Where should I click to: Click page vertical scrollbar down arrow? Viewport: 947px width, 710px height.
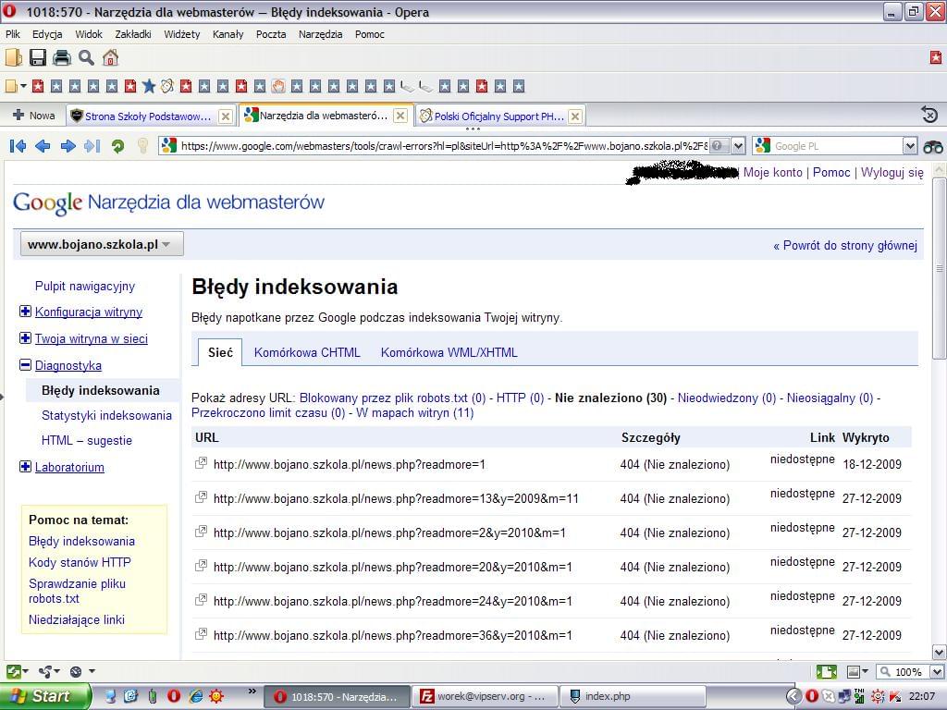(x=940, y=652)
